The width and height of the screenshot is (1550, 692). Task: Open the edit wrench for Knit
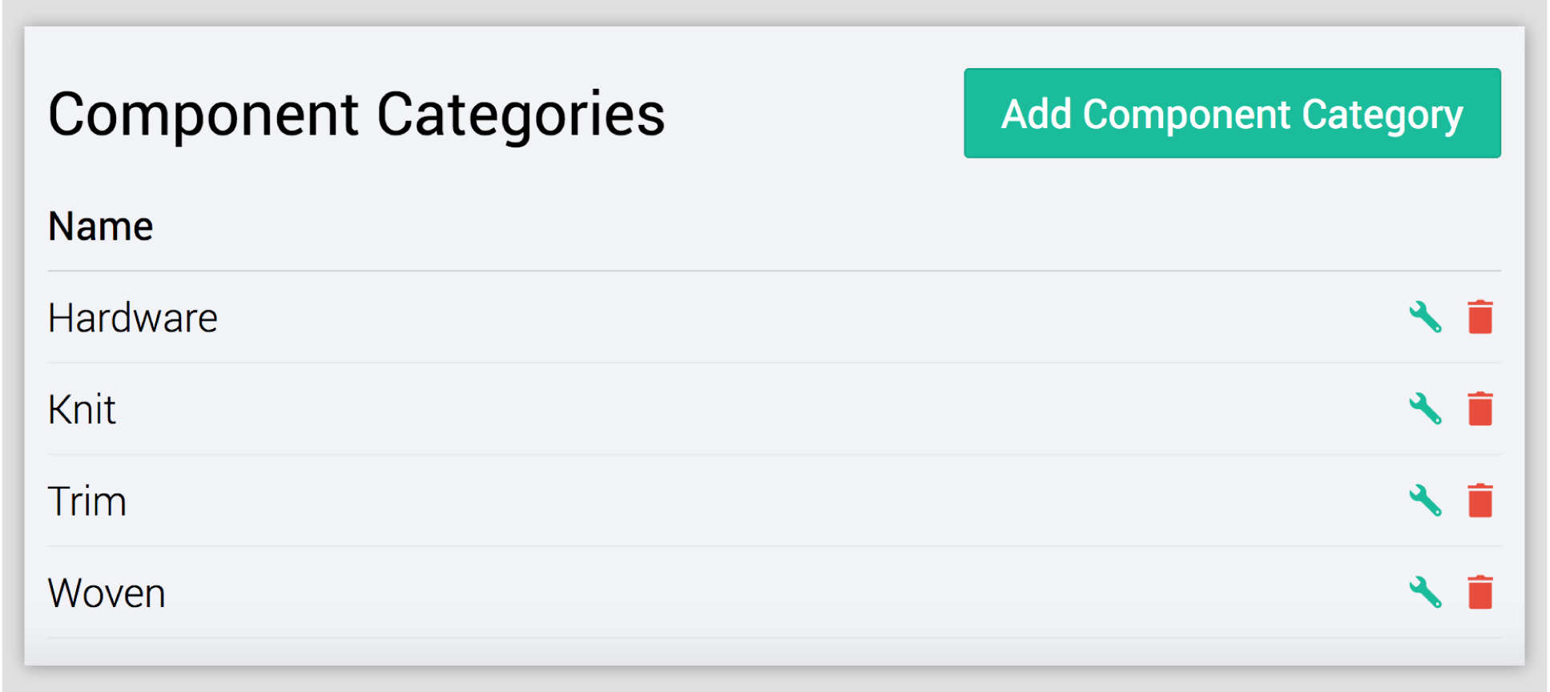1425,409
